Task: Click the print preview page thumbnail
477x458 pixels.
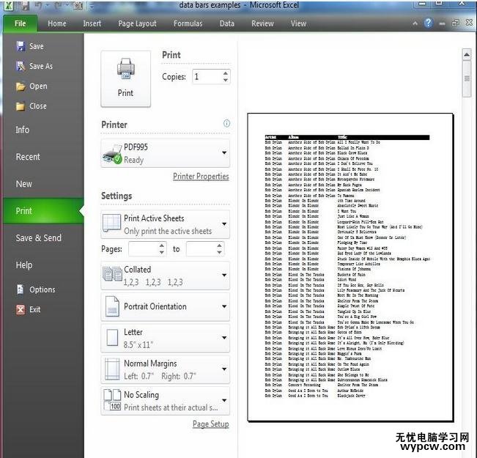Action: pyautogui.click(x=350, y=267)
